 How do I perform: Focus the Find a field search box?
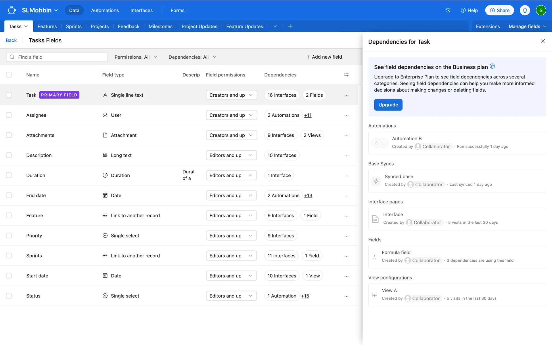coord(57,57)
